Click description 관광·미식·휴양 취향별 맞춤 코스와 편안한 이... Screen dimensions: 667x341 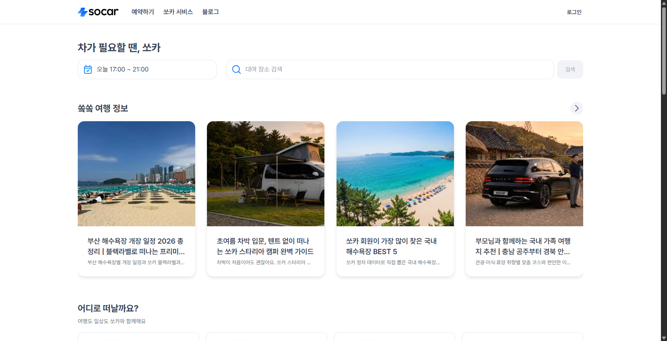[x=523, y=262]
